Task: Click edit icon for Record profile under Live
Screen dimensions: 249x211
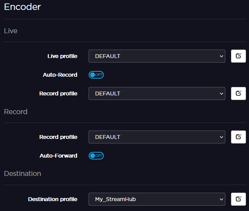Action: pos(238,93)
